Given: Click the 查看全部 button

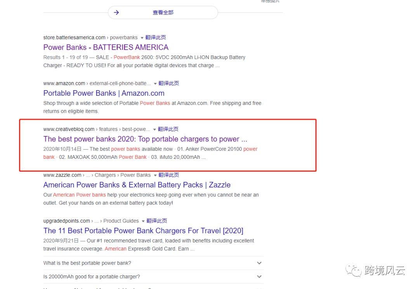Looking at the screenshot, I should [163, 12].
